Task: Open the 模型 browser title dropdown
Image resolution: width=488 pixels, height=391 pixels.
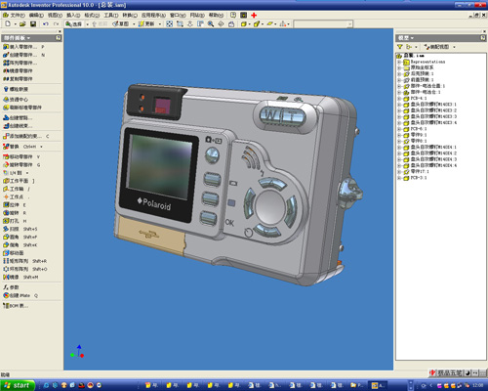Action: click(406, 38)
